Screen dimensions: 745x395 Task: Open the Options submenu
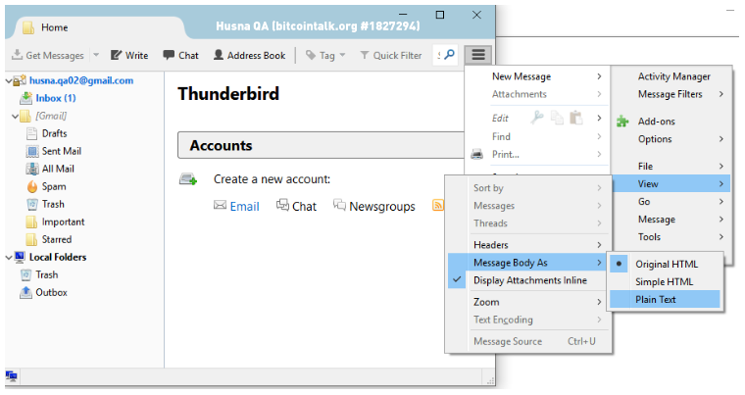671,139
